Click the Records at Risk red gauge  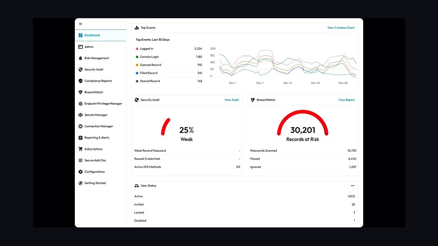[x=303, y=122]
